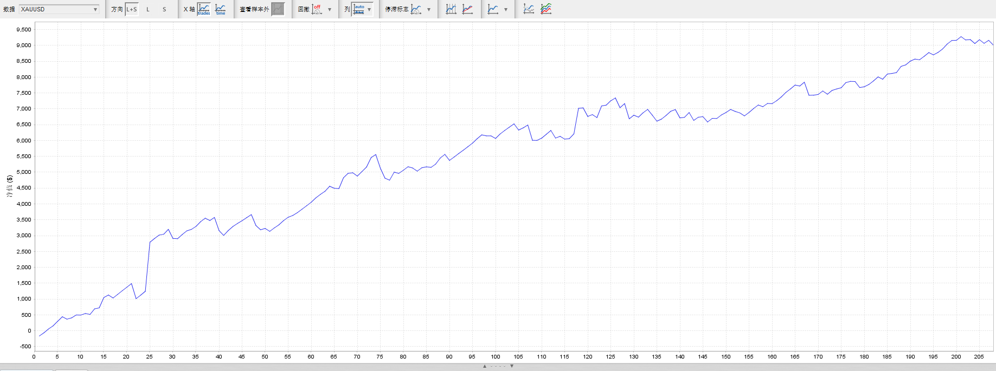Select S short-only direction
Screen dimensions: 996x371
(x=164, y=9)
